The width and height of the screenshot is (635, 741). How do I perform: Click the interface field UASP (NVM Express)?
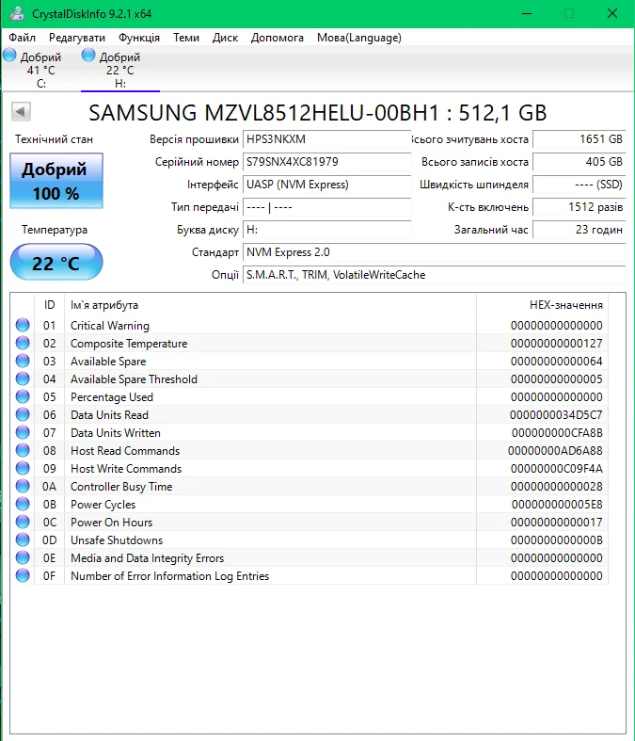pyautogui.click(x=326, y=185)
